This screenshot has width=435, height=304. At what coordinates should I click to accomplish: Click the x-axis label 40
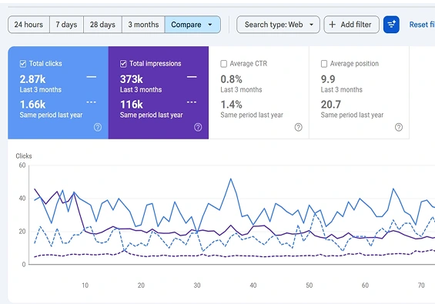[253, 285]
